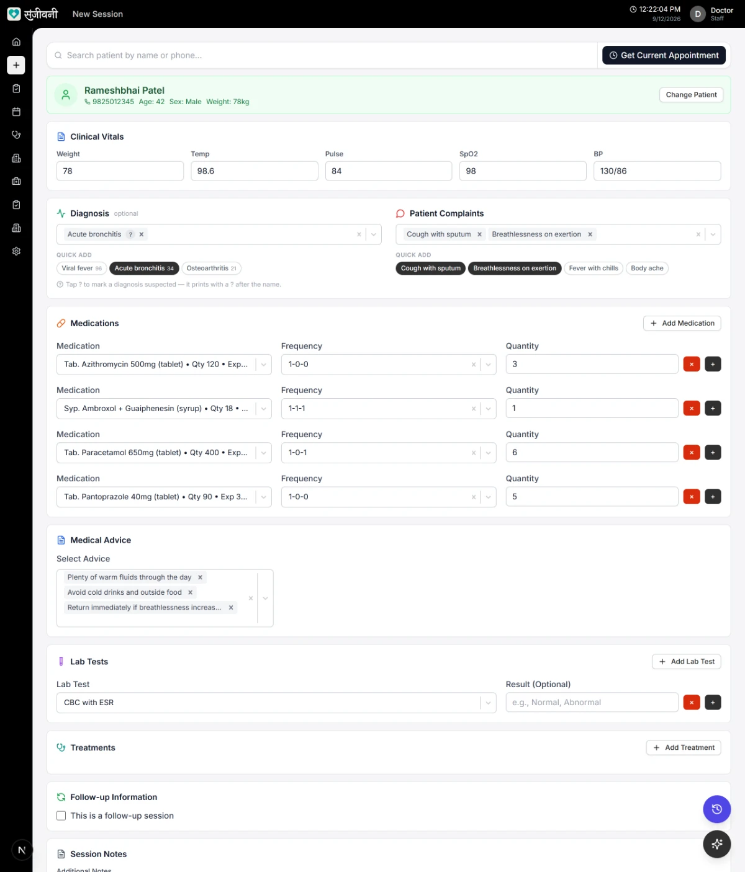745x872 pixels.
Task: Click Add Lab Test
Action: pyautogui.click(x=686, y=662)
